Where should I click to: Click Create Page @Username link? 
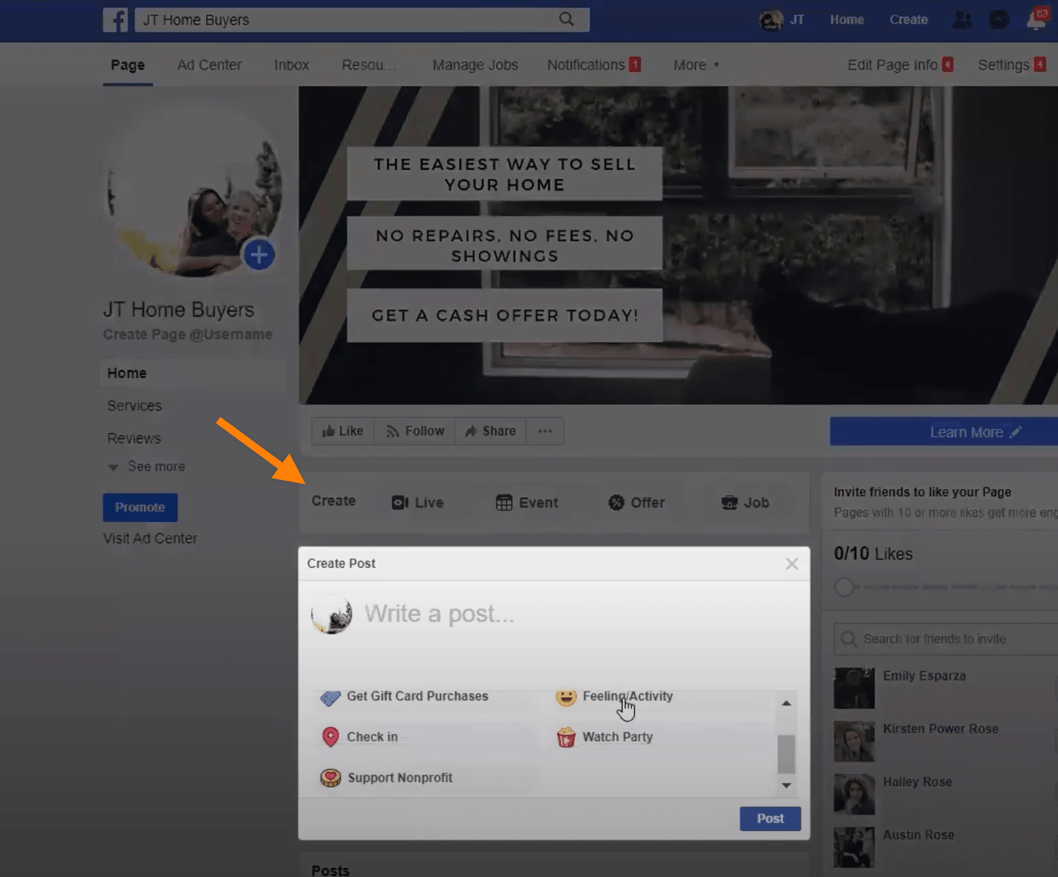point(188,334)
